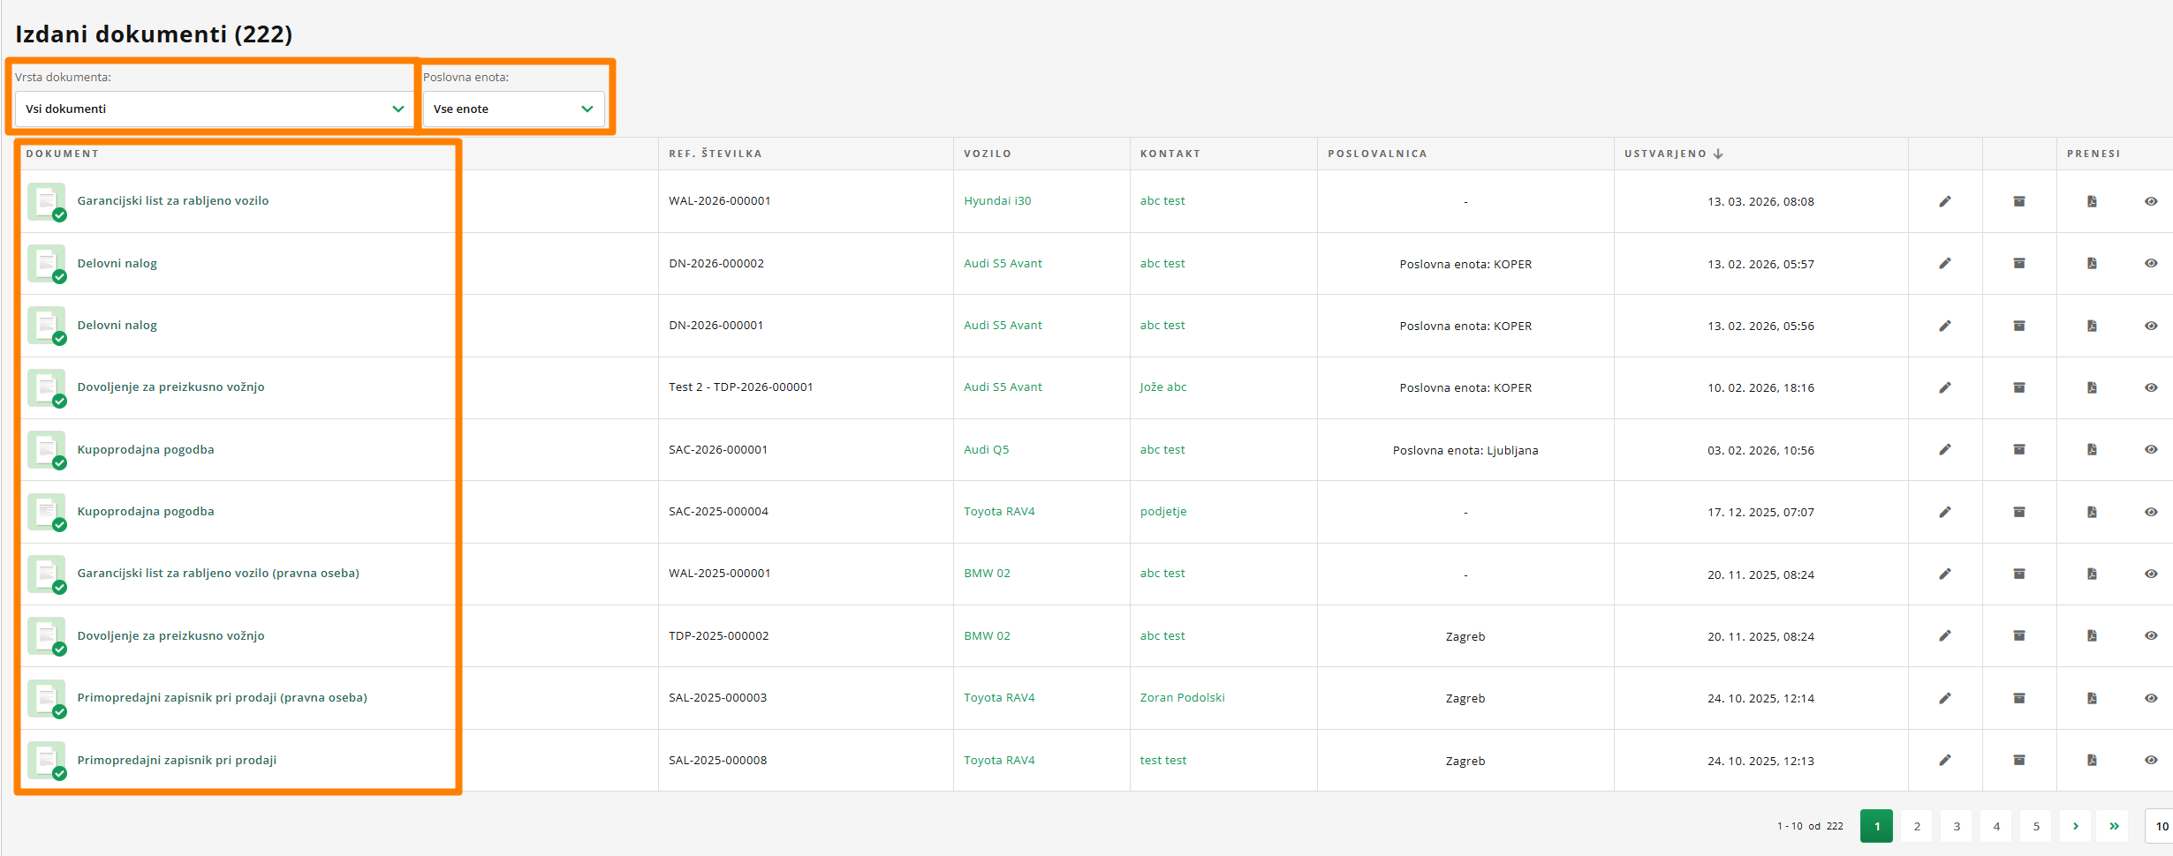
Task: Click edit pencil for SAC-2026-000001
Action: 1945,449
